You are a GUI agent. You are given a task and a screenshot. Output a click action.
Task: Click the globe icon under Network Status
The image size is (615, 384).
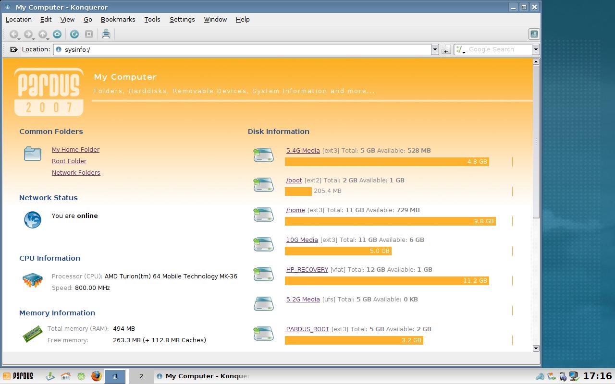coord(33,220)
